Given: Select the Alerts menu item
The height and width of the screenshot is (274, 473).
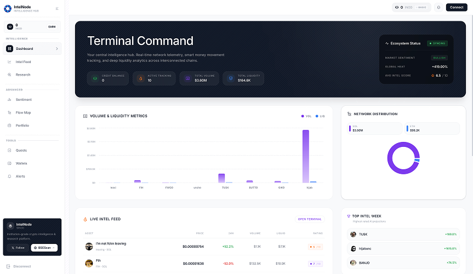Looking at the screenshot, I should 20,176.
